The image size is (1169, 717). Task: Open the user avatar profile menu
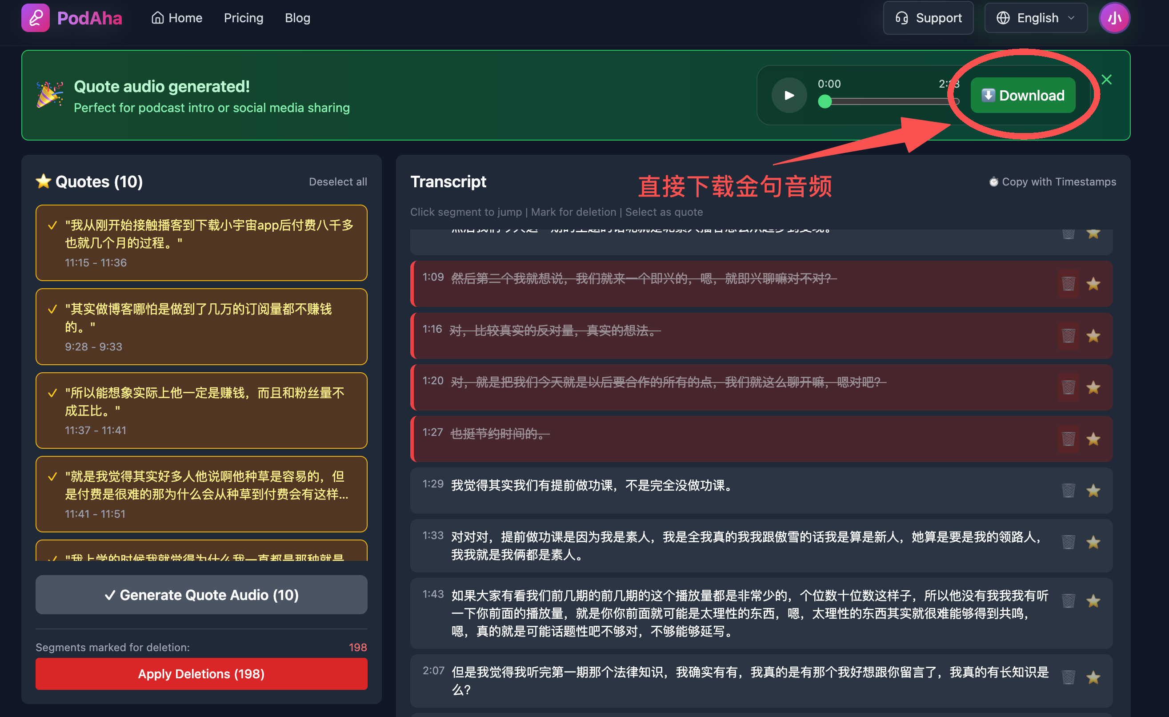tap(1114, 18)
